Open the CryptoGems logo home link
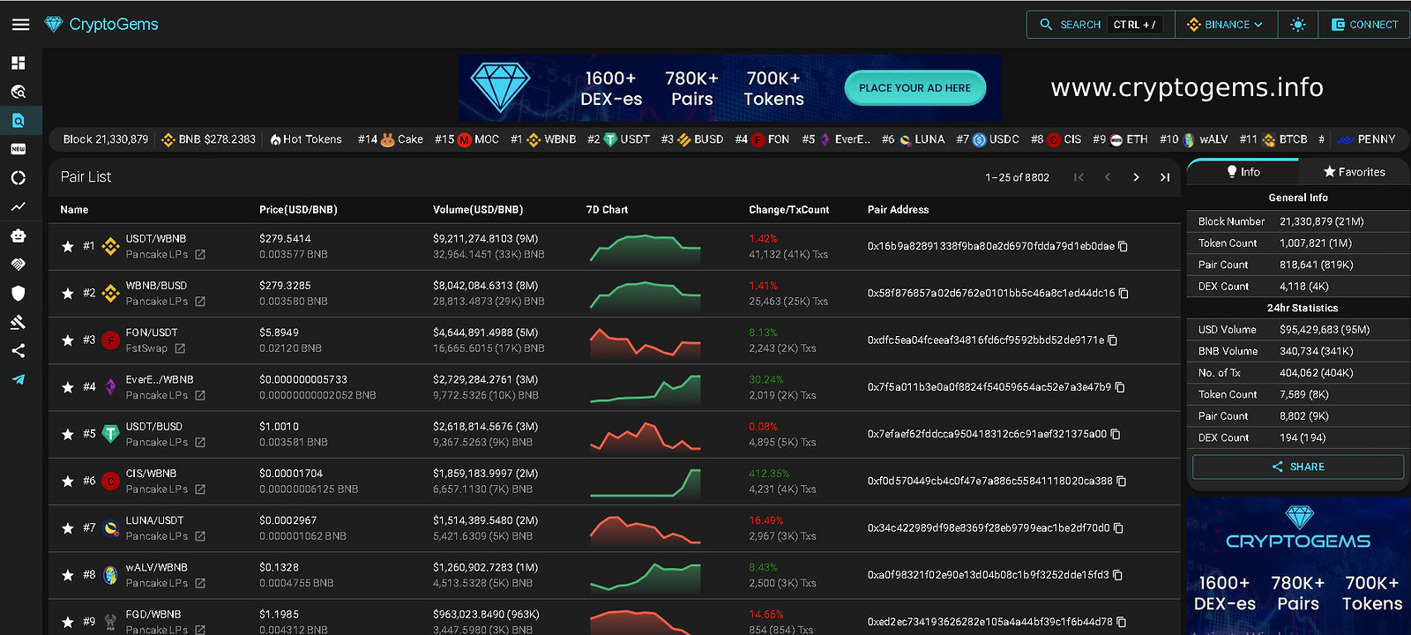This screenshot has width=1411, height=635. [101, 25]
